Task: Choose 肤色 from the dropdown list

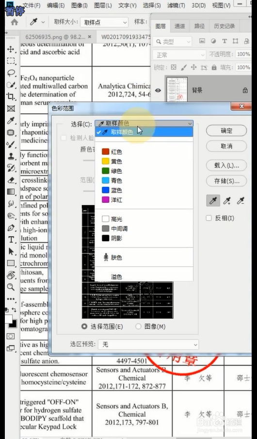Action: [x=144, y=257]
